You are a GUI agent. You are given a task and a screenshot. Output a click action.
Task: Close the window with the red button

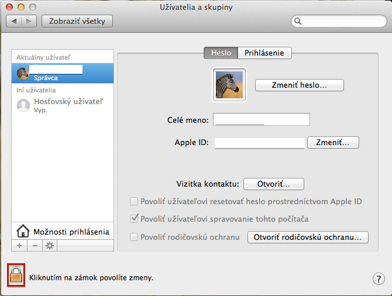(9, 7)
